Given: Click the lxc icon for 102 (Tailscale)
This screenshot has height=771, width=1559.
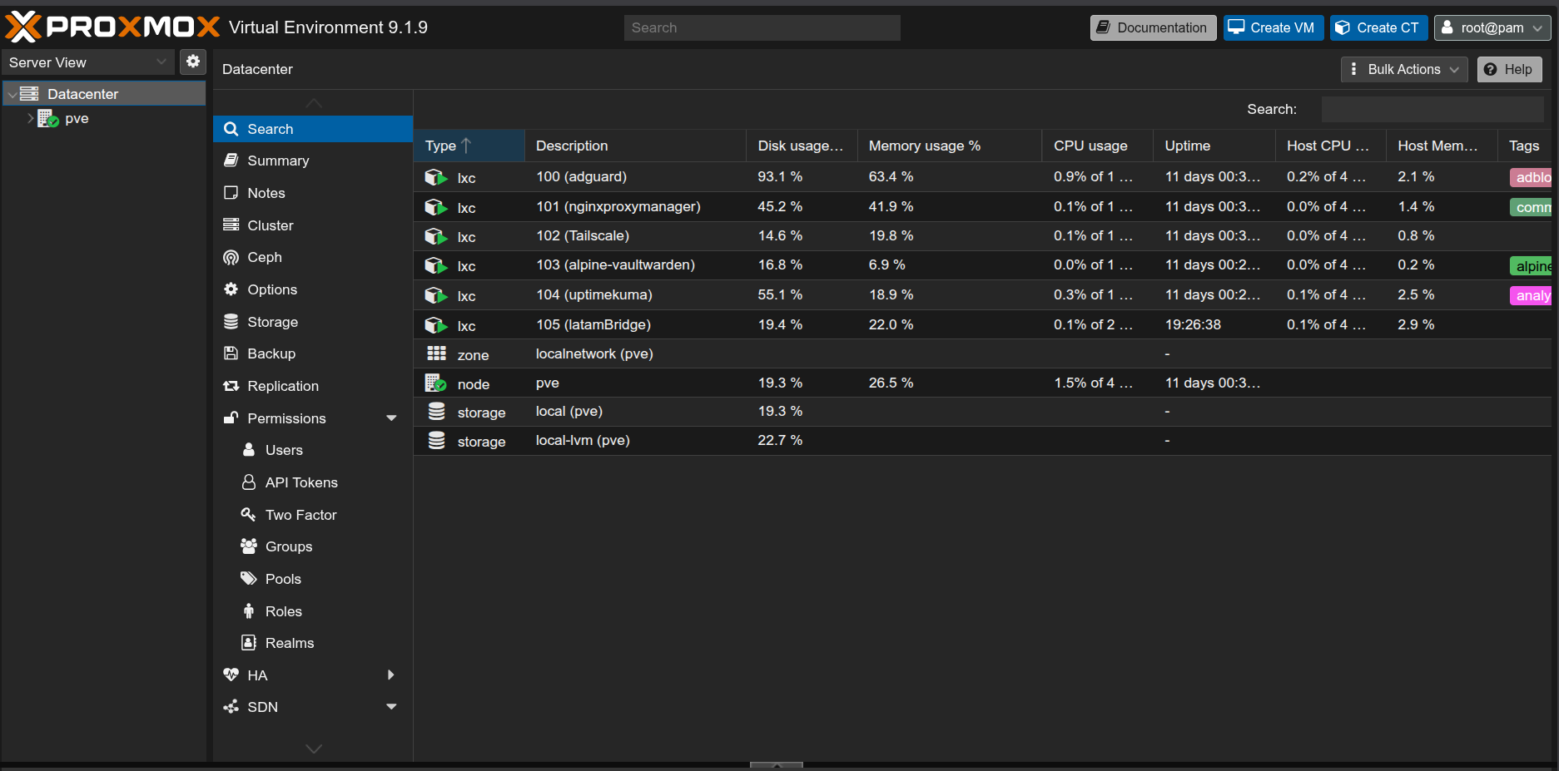Looking at the screenshot, I should 436,236.
